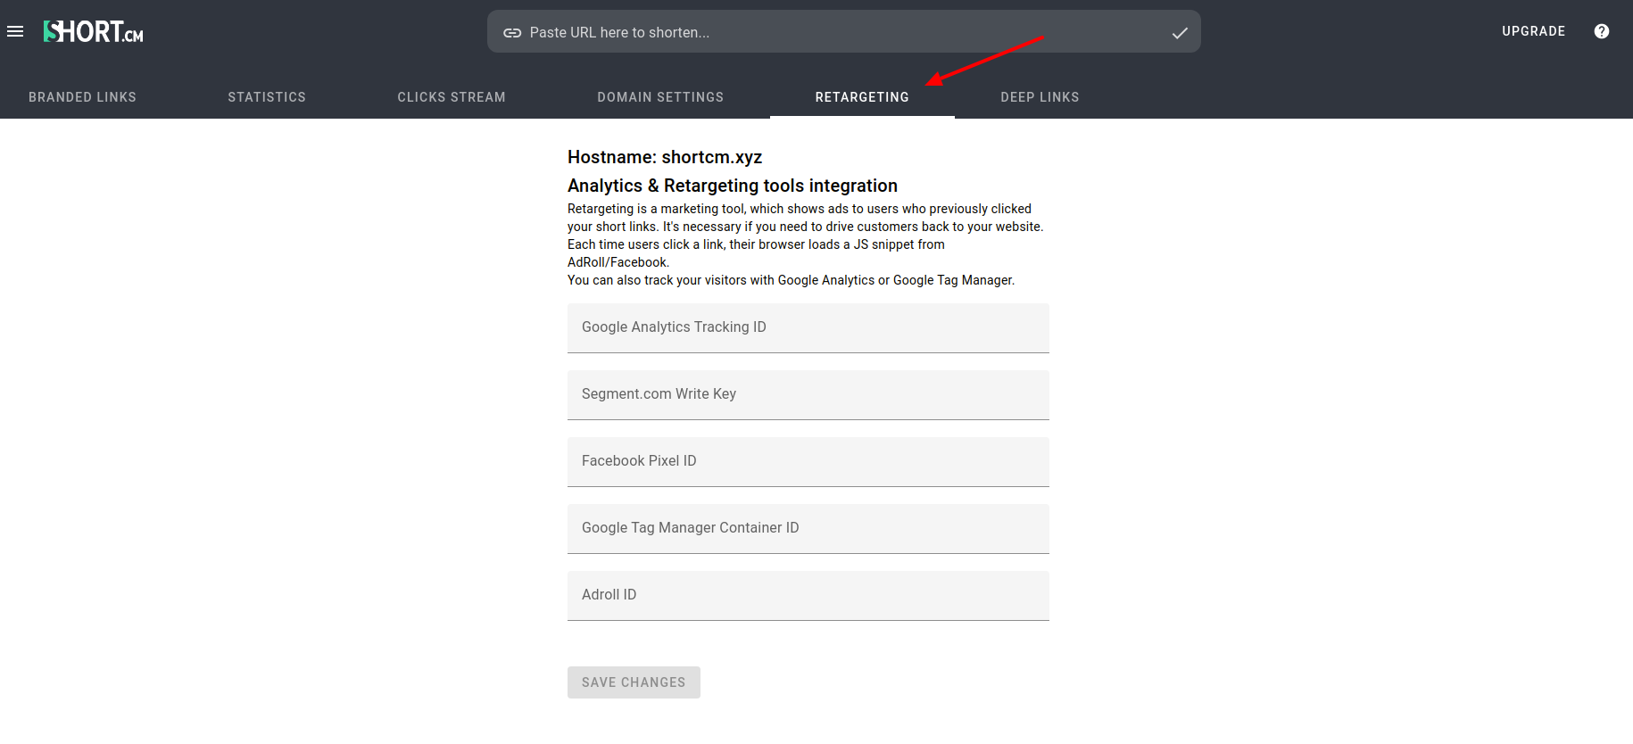Click the link icon in URL bar
This screenshot has height=744, width=1633.
(512, 33)
